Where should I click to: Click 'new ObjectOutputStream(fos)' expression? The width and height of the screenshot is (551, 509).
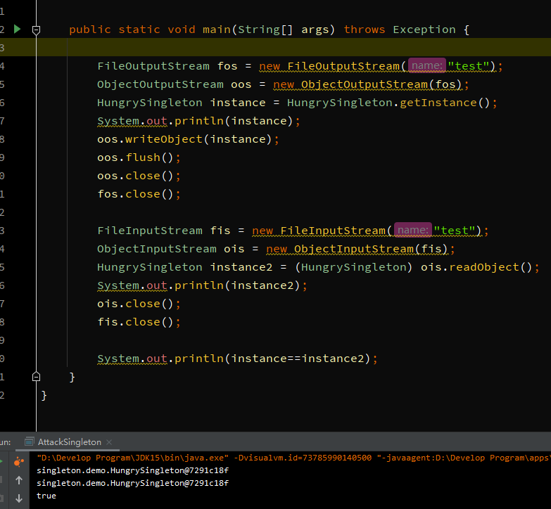[367, 84]
